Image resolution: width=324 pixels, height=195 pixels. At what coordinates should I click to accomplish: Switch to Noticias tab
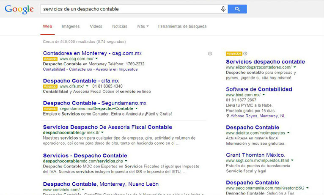click(120, 27)
